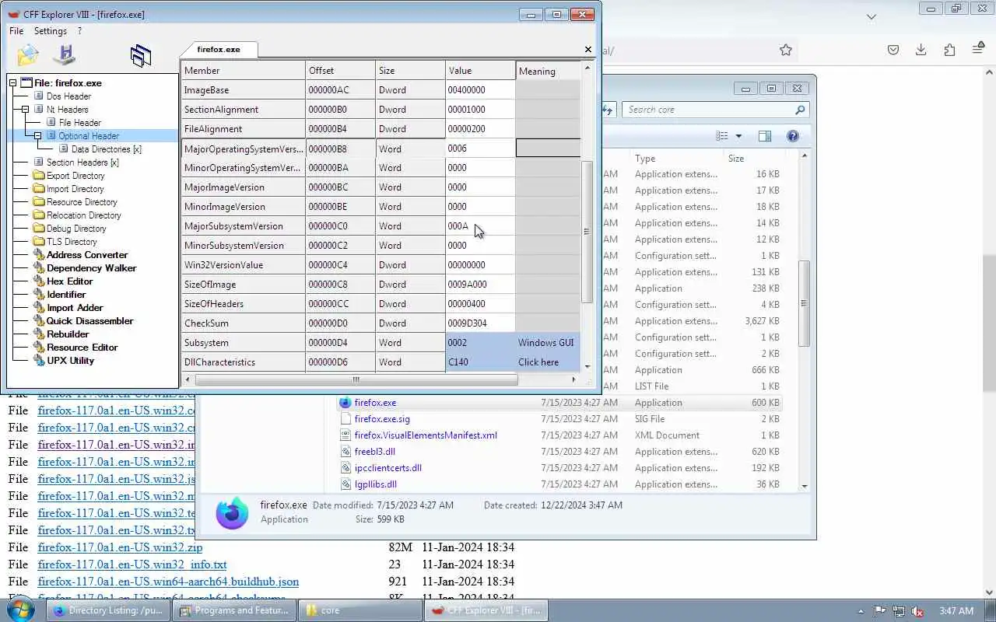Open the win64-aarch64.buildhub.json link
996x622 pixels.
168,582
